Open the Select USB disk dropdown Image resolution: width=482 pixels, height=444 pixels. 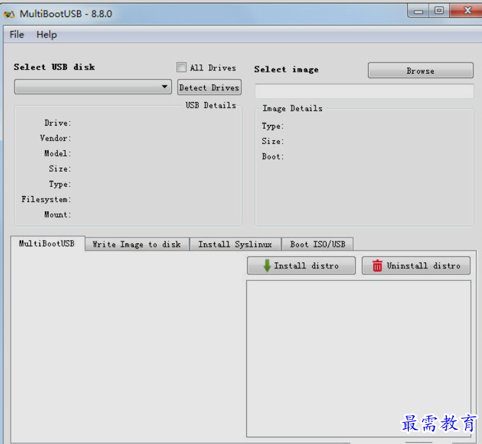pyautogui.click(x=93, y=87)
